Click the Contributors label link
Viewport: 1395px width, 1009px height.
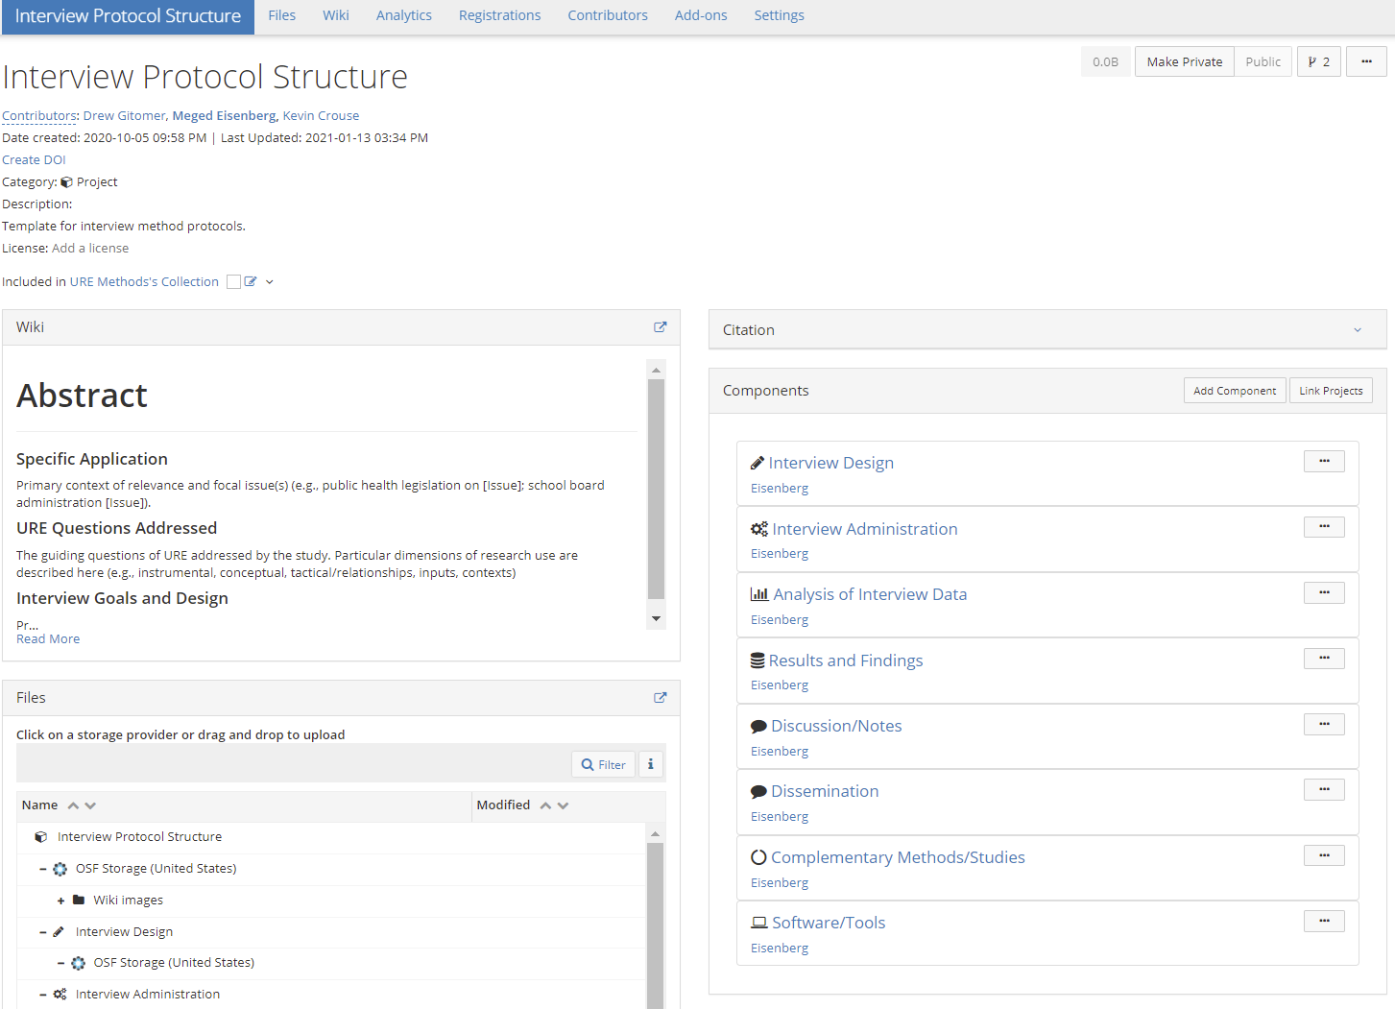(x=39, y=116)
